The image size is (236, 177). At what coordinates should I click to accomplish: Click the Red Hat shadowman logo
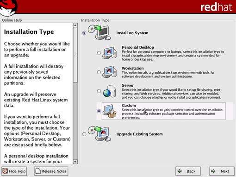point(9,7)
